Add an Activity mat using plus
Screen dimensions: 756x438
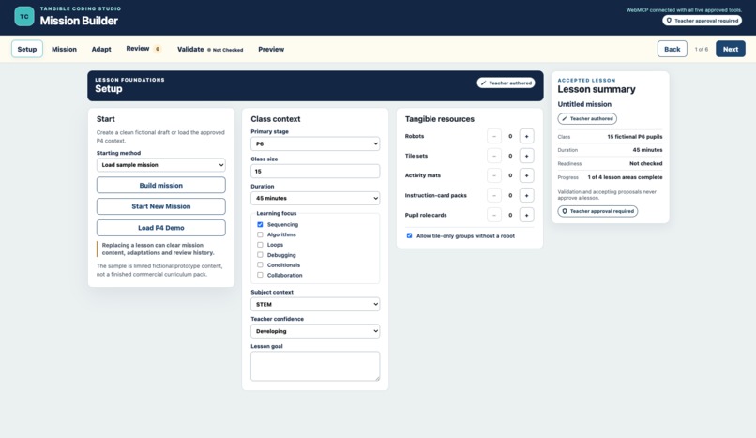526,175
